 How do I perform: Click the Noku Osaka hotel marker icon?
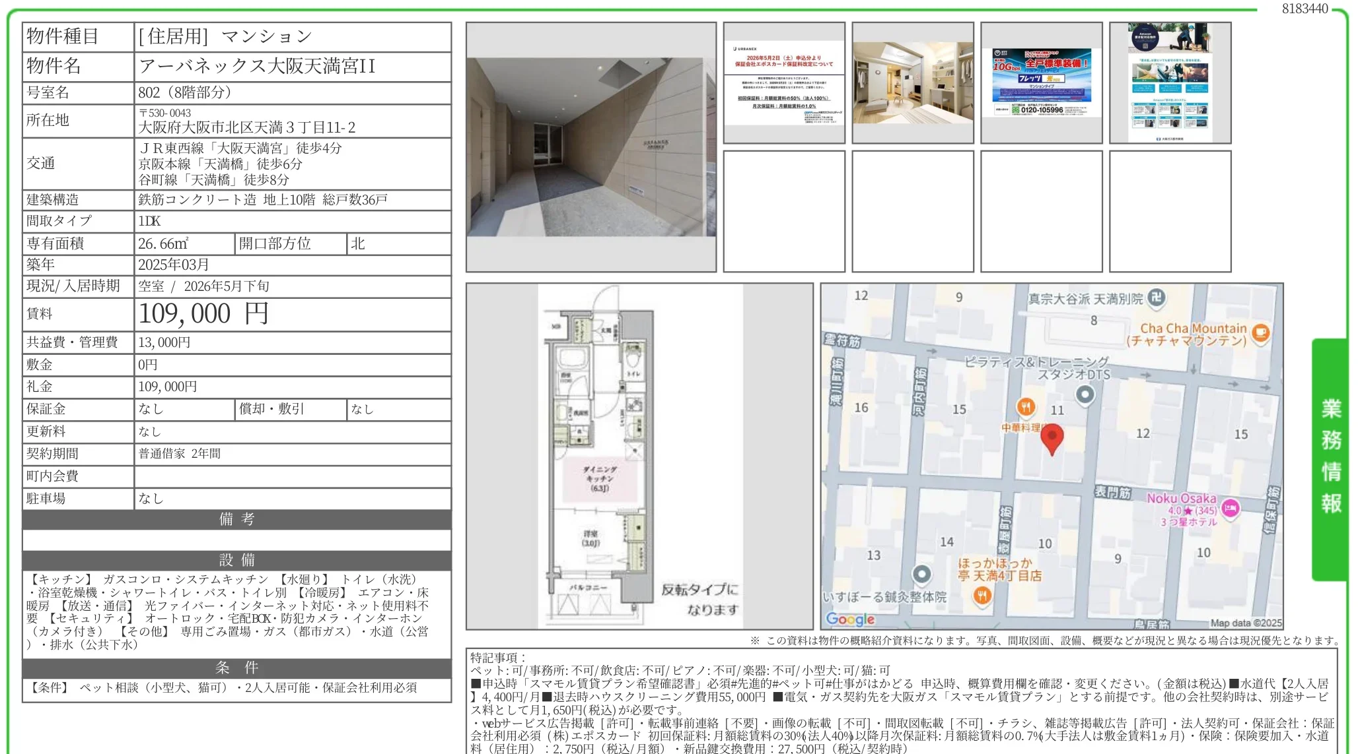[1229, 508]
